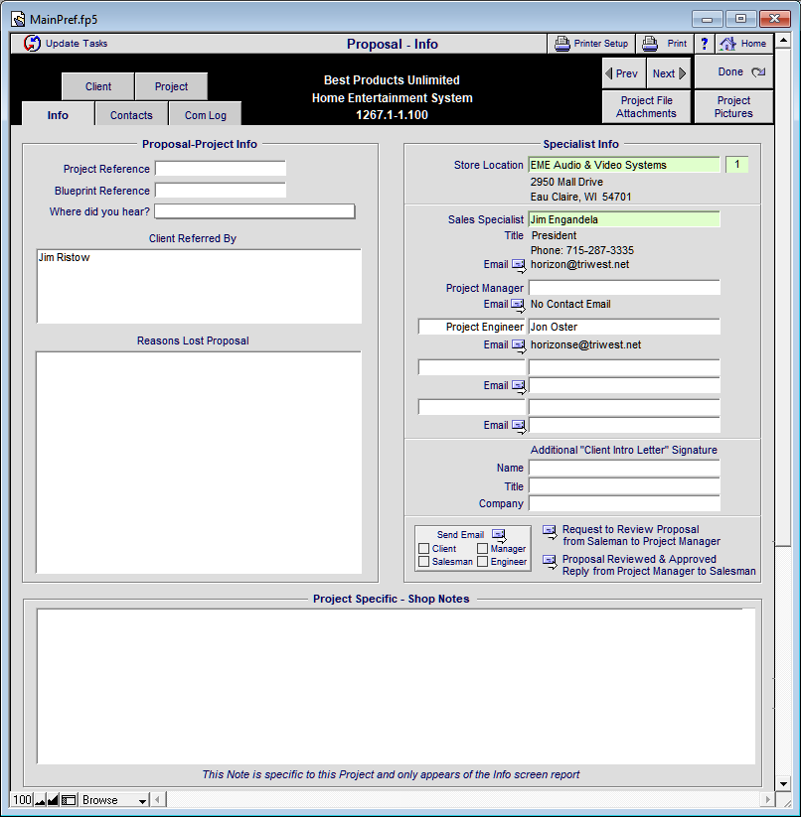Click the Phone: 715-287-3335 text
This screenshot has width=801, height=817.
pos(582,250)
